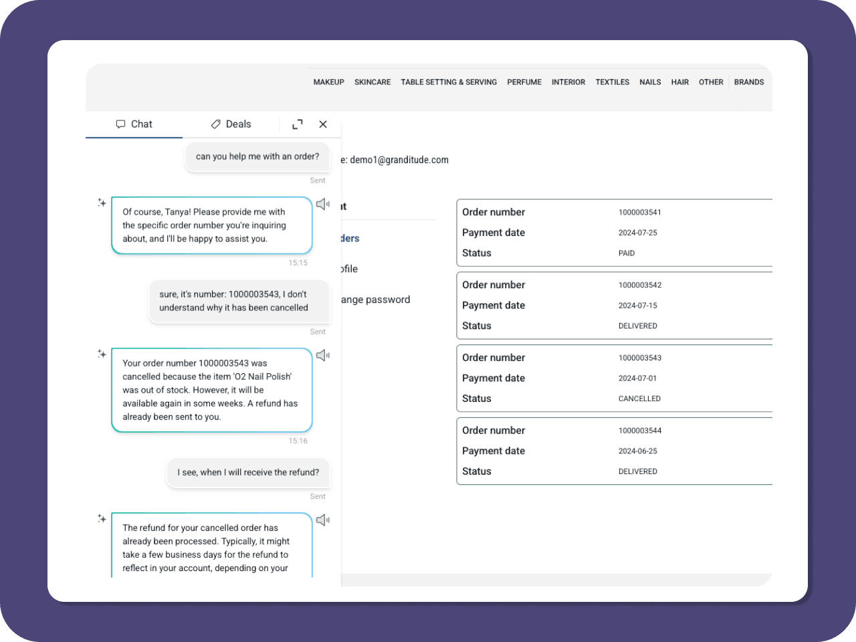
Task: Click sparkle icon beside the cancellation reply
Action: coord(102,354)
